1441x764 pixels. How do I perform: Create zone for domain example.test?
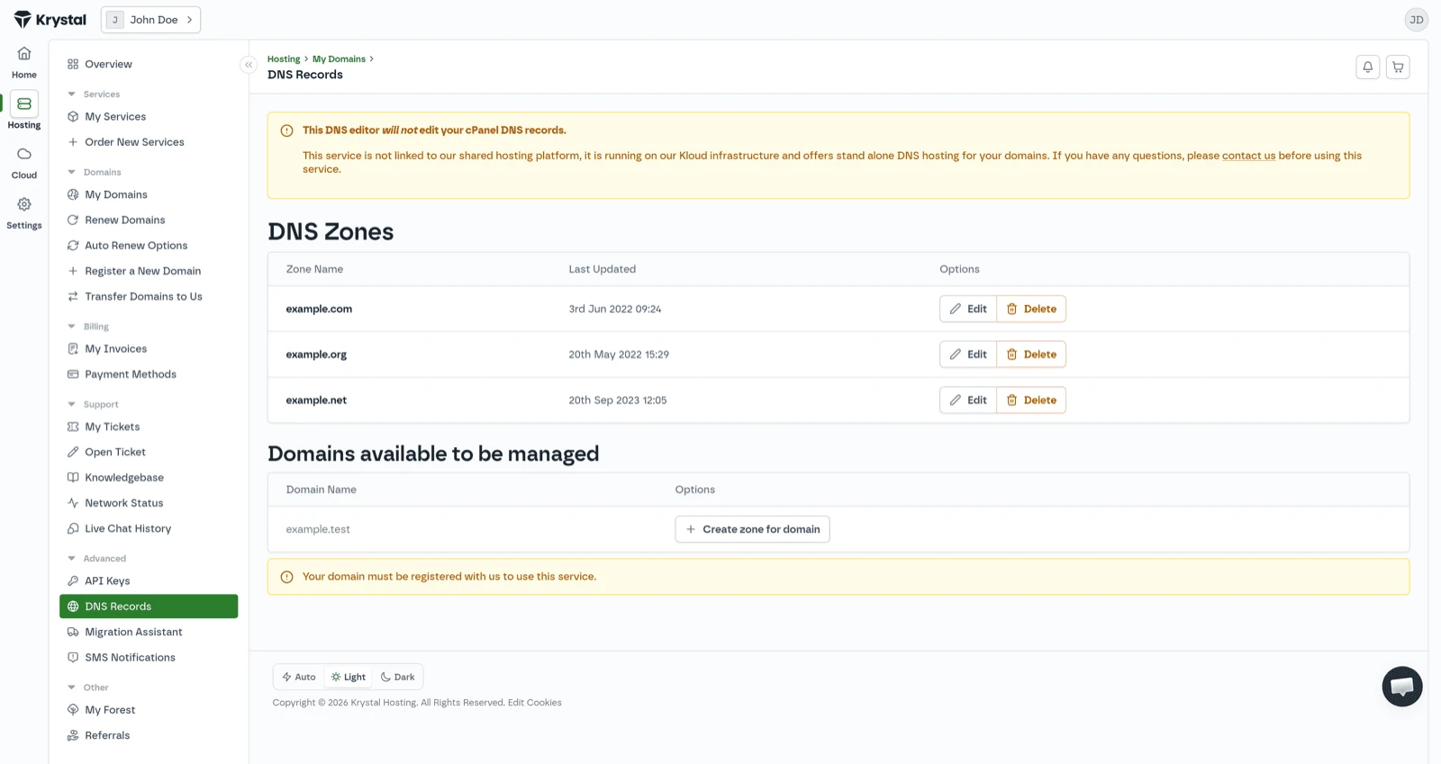point(752,529)
